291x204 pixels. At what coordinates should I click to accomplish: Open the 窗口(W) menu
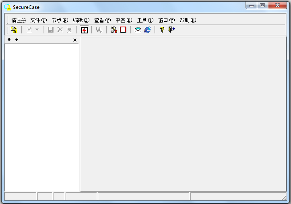(x=167, y=20)
